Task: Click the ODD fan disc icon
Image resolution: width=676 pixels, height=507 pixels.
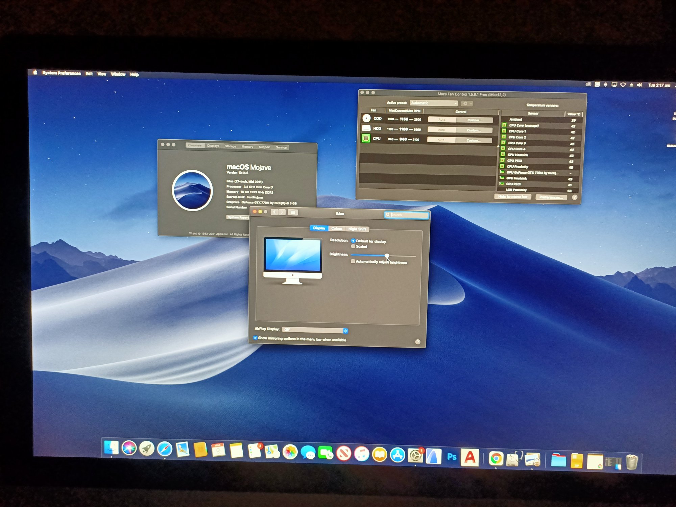Action: [366, 118]
